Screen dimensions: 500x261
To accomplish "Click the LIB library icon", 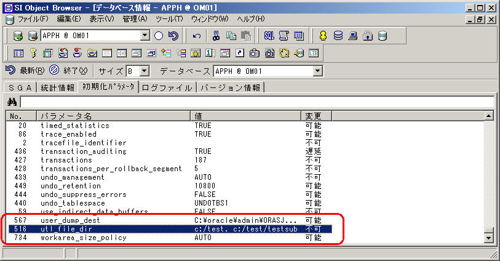I will coord(313,53).
